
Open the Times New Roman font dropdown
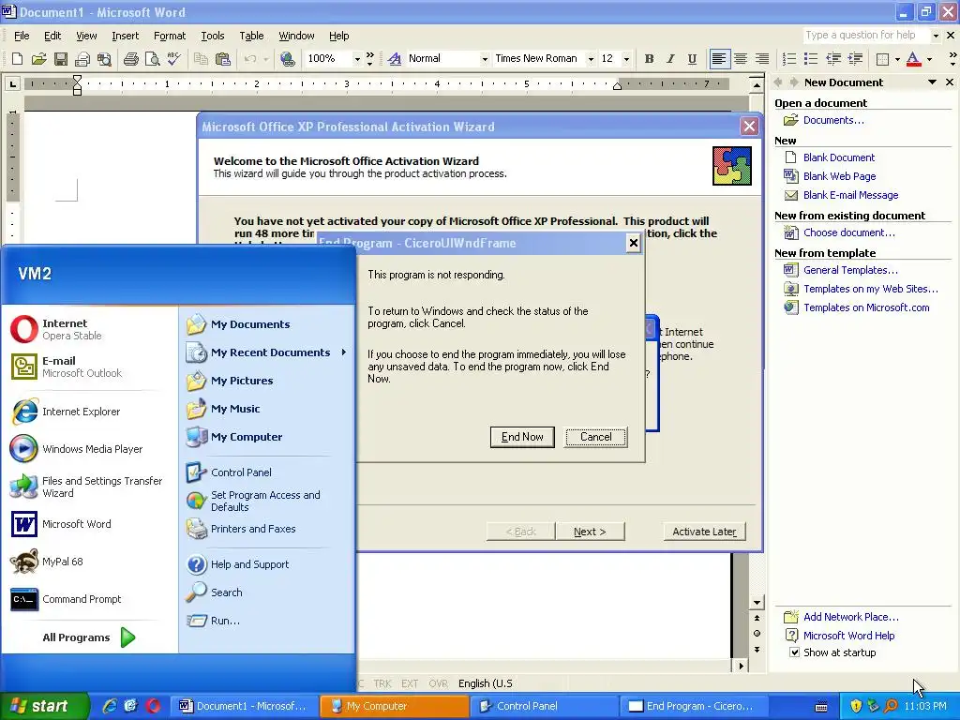click(591, 59)
